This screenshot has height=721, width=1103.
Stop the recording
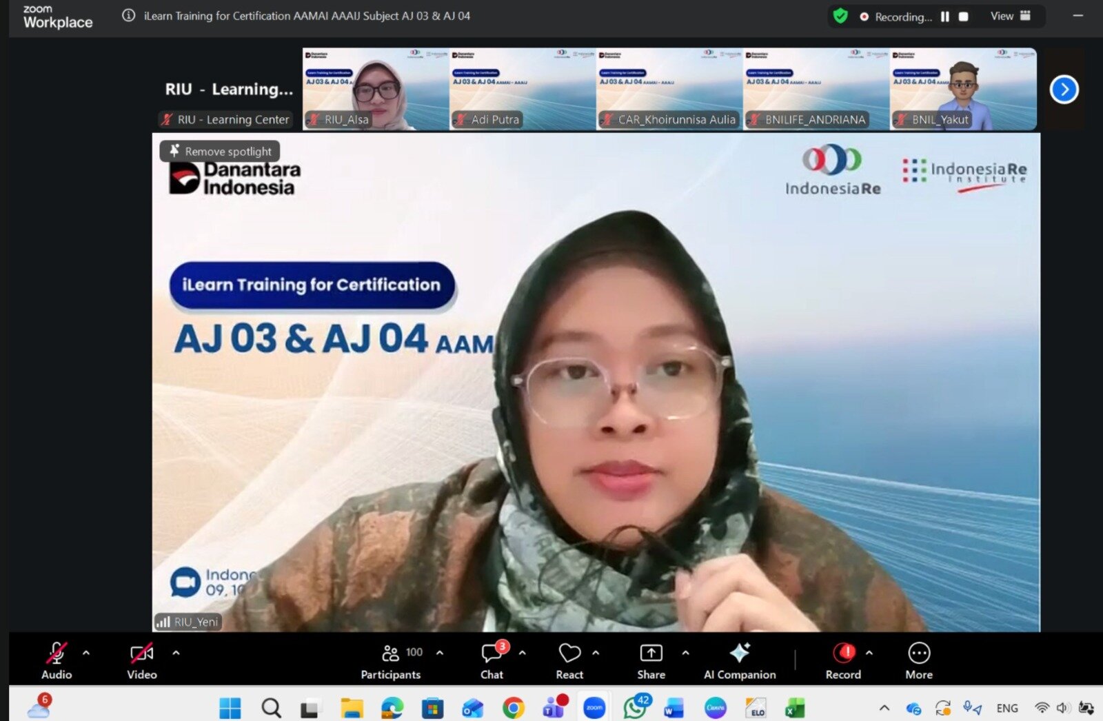click(964, 17)
